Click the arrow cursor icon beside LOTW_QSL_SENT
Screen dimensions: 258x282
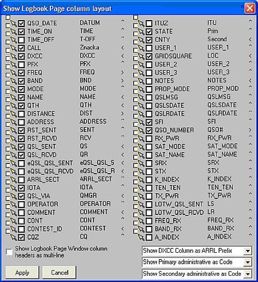(141, 204)
